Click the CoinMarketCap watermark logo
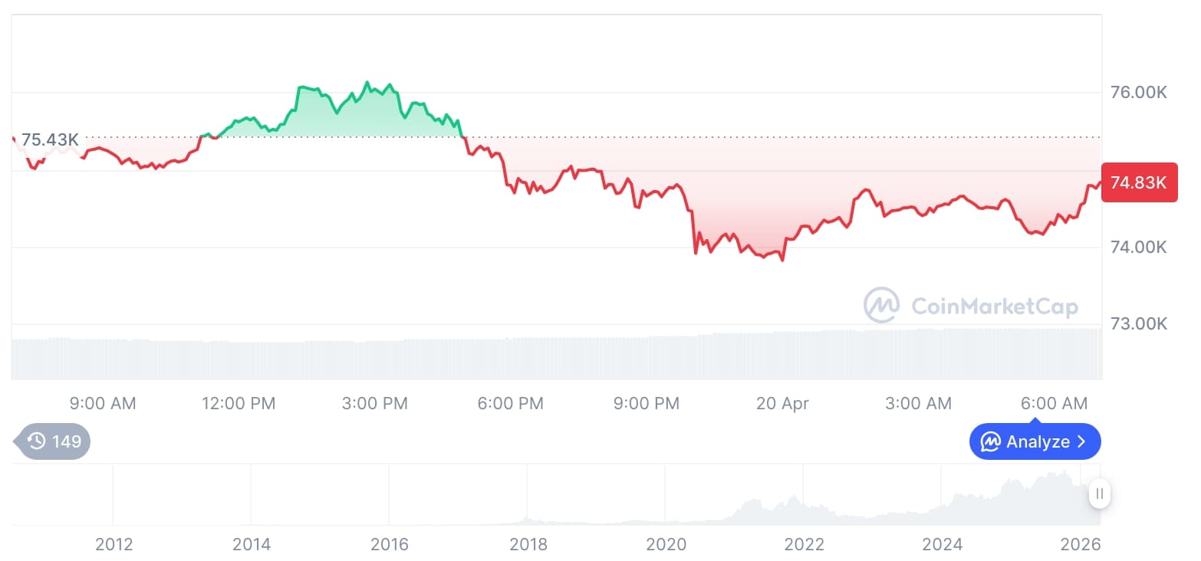This screenshot has height=561, width=1201. [x=880, y=304]
